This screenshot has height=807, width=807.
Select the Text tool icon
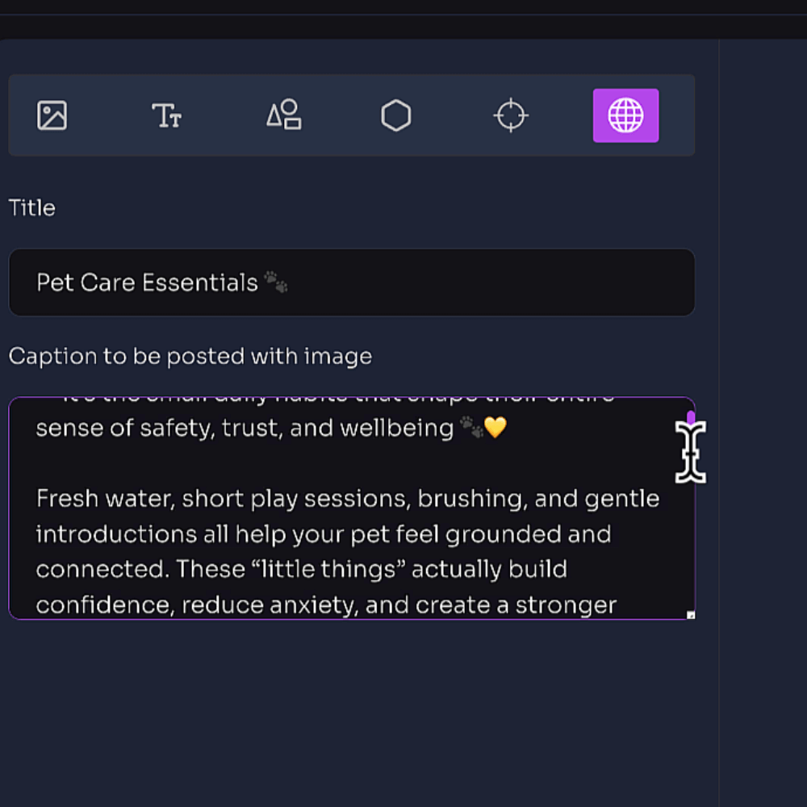pos(166,115)
